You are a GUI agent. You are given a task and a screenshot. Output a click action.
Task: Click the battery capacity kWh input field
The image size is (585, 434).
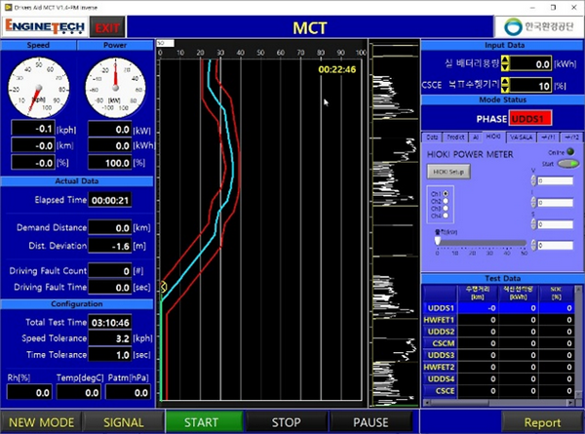point(530,63)
